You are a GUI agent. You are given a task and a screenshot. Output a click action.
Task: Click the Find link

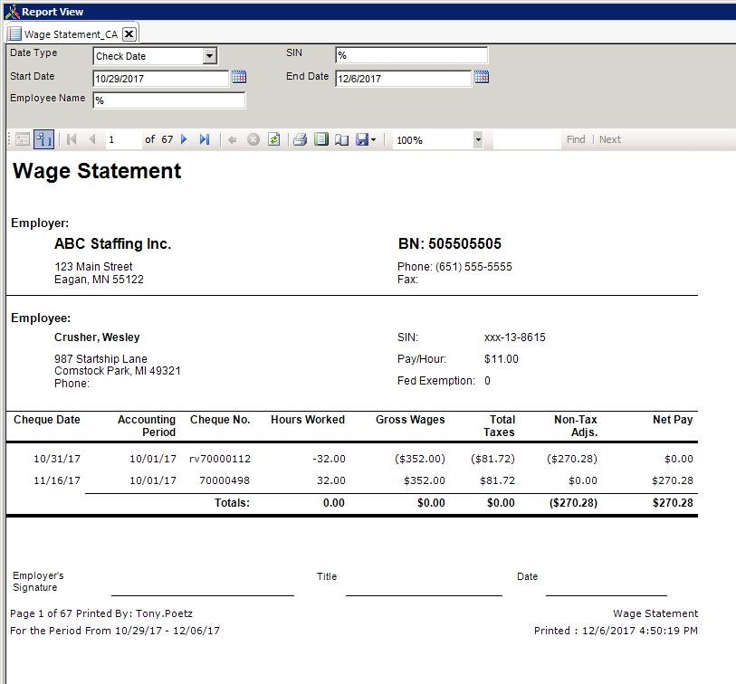[x=576, y=138]
